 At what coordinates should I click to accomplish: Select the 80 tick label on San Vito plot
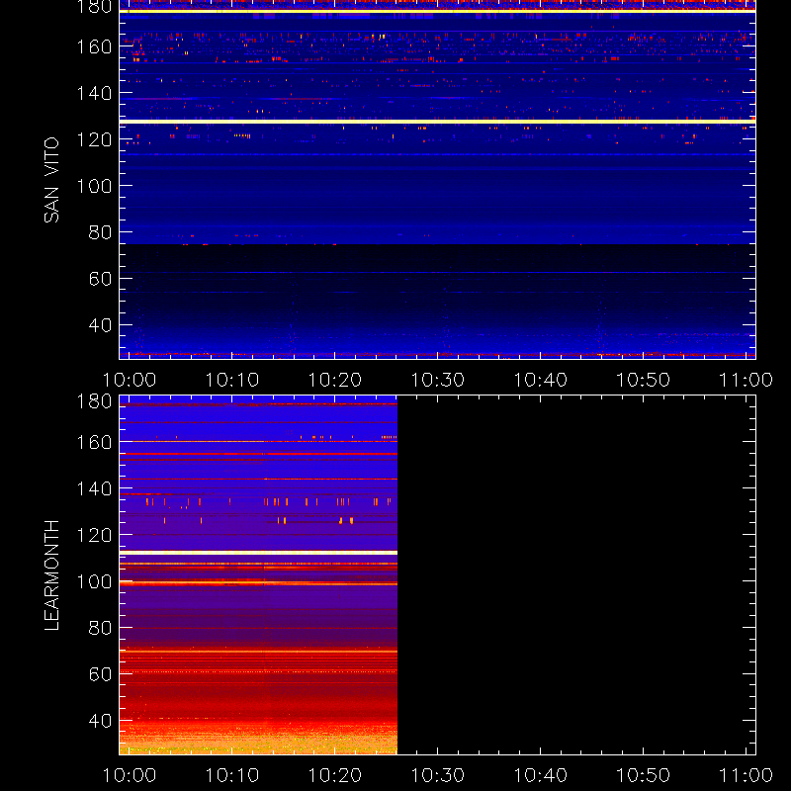coord(100,232)
